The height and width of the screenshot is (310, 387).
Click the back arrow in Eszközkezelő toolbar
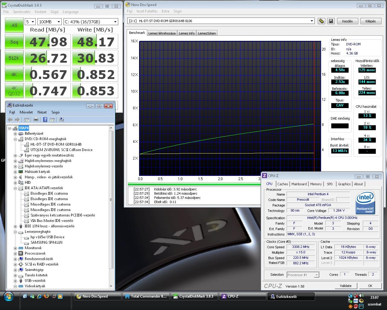[10, 120]
